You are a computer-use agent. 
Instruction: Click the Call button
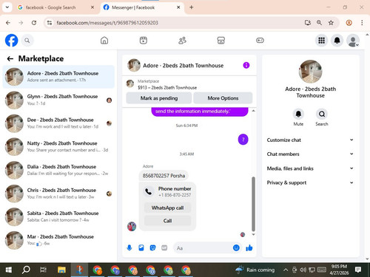[167, 221]
